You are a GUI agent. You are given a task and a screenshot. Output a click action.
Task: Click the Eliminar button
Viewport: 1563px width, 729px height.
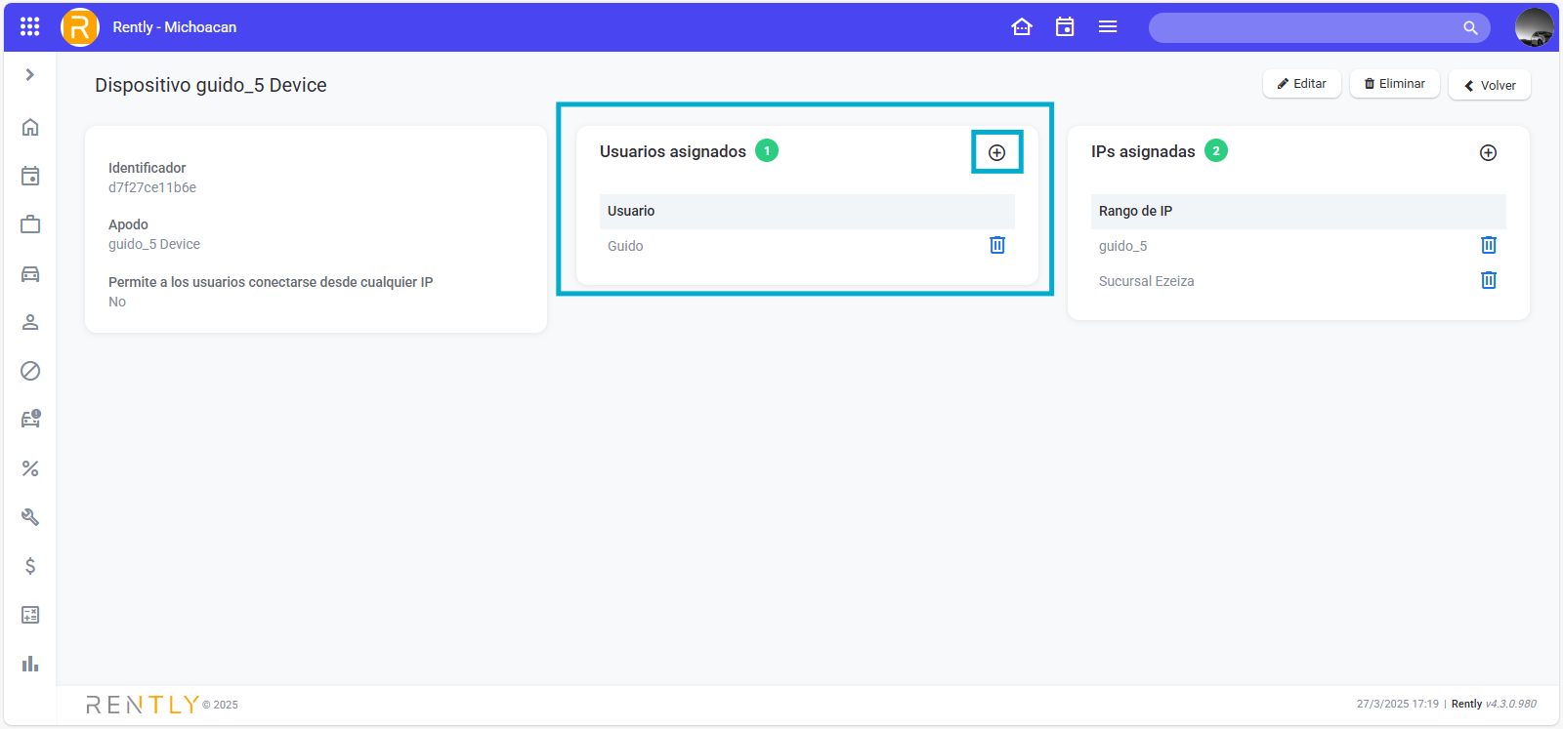click(x=1395, y=84)
